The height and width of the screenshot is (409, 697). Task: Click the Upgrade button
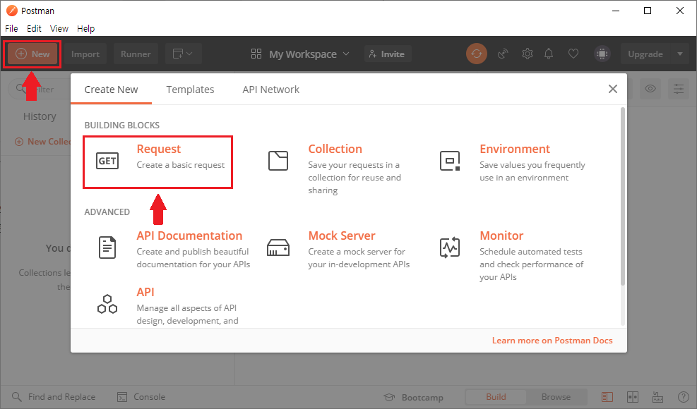coord(645,54)
